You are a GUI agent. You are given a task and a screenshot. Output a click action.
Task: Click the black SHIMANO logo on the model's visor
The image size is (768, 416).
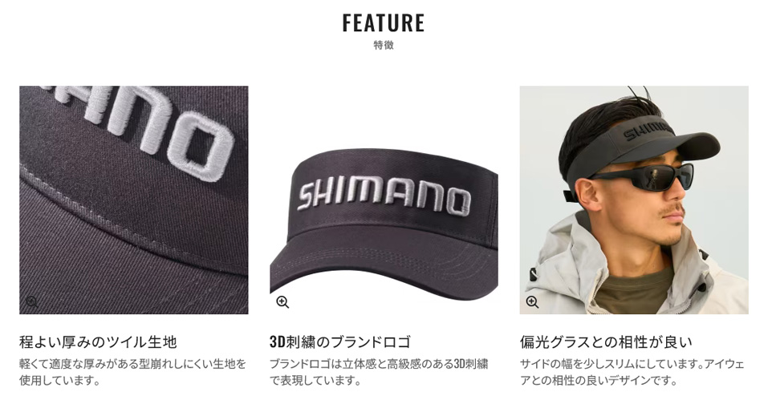coord(647,130)
